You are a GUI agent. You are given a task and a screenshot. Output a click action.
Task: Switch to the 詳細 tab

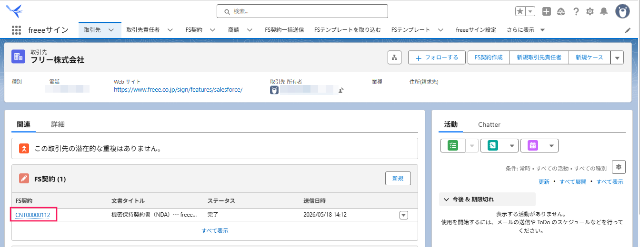[x=58, y=124]
